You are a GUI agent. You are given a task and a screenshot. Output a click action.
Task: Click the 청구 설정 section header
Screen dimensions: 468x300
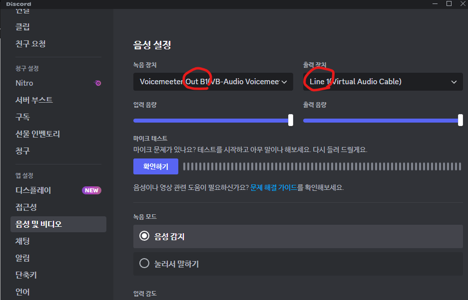pos(27,68)
